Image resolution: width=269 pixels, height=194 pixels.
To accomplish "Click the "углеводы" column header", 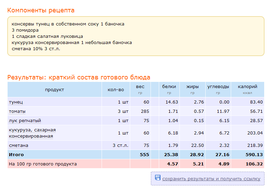I will click(x=218, y=87).
